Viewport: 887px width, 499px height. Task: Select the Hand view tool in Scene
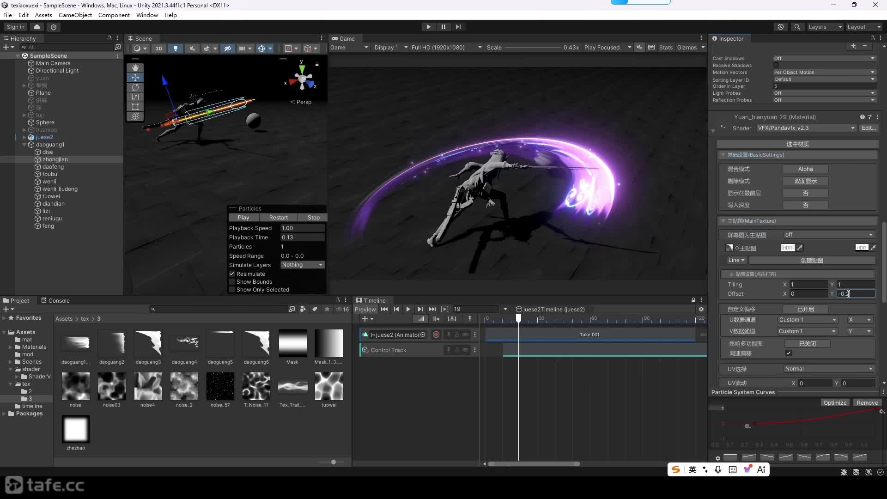pyautogui.click(x=135, y=67)
